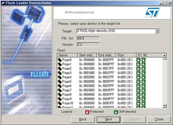Select the Page0 row name
The image size is (173, 125).
(67, 60)
